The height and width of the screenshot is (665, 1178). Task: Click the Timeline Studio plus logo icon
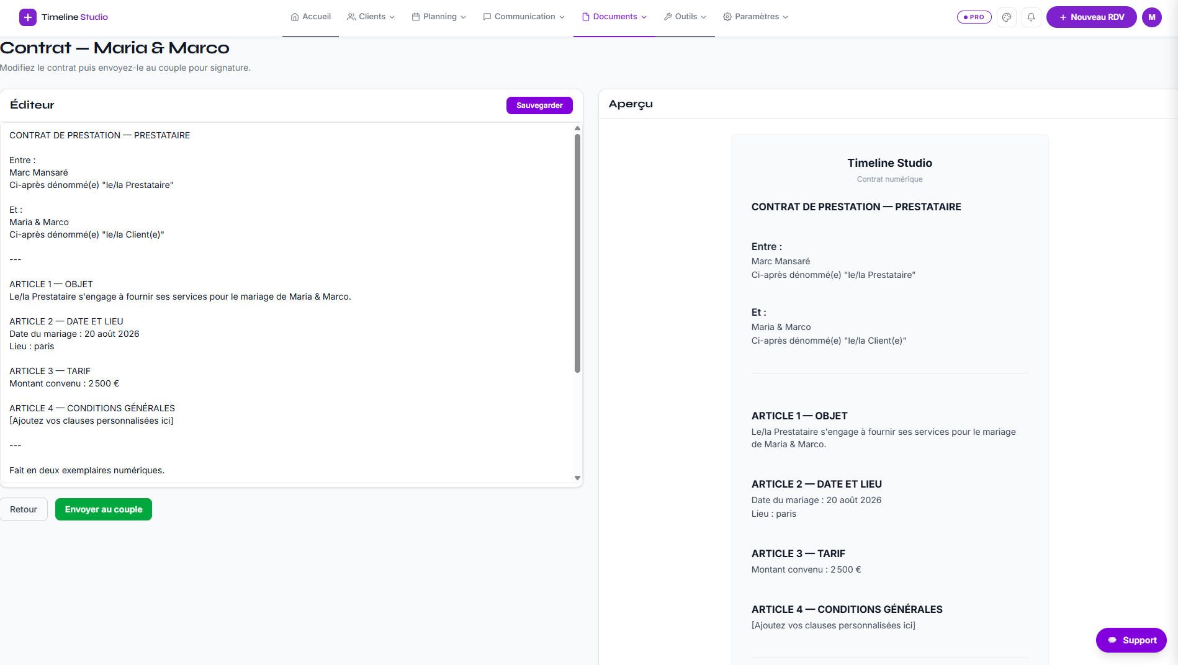(28, 17)
